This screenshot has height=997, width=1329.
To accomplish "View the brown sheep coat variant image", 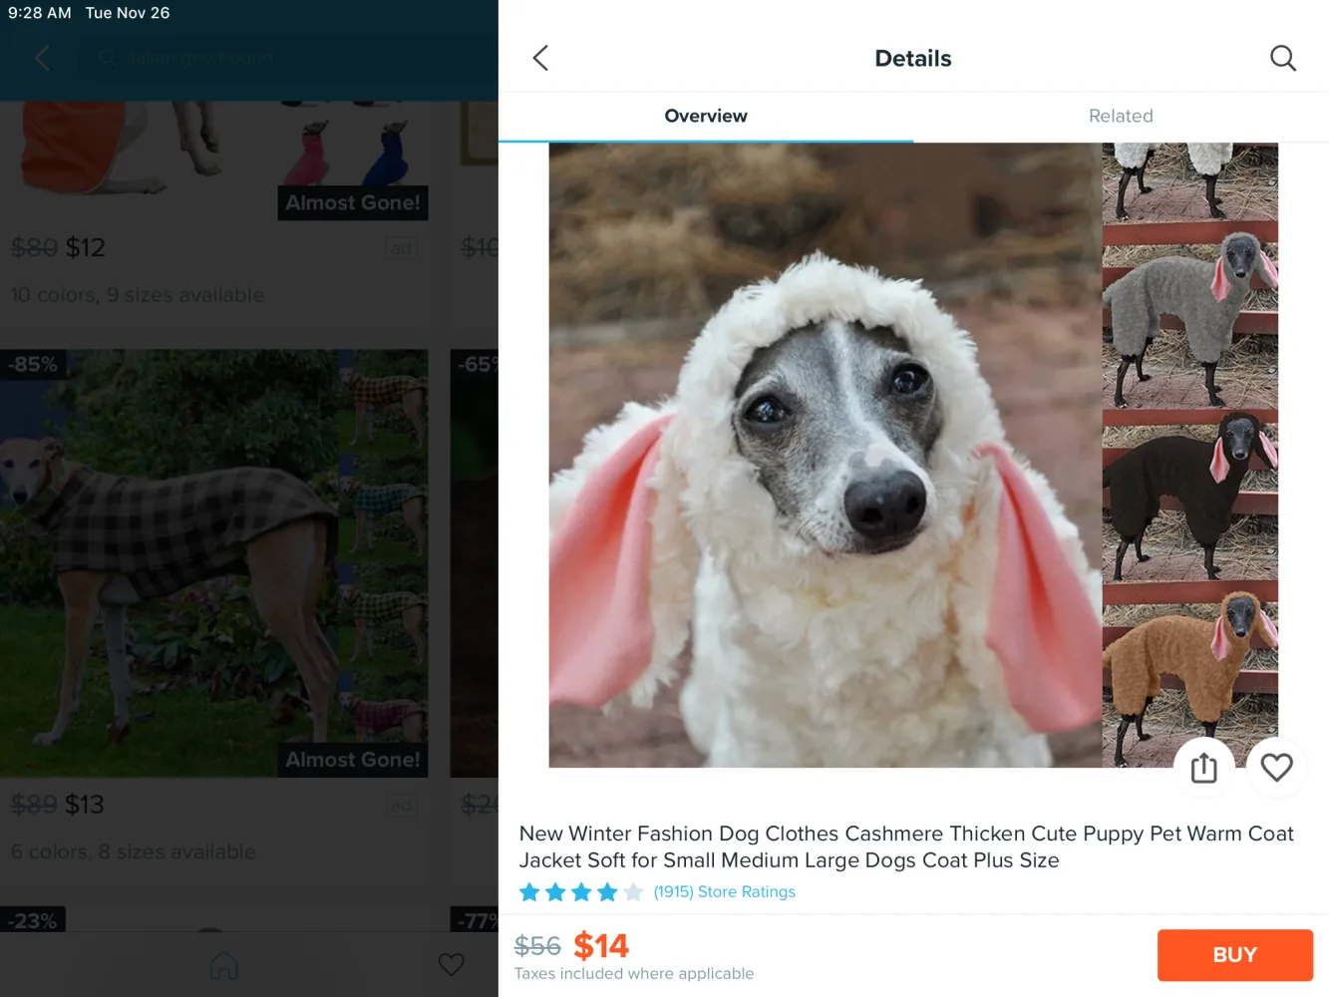I will [1190, 678].
